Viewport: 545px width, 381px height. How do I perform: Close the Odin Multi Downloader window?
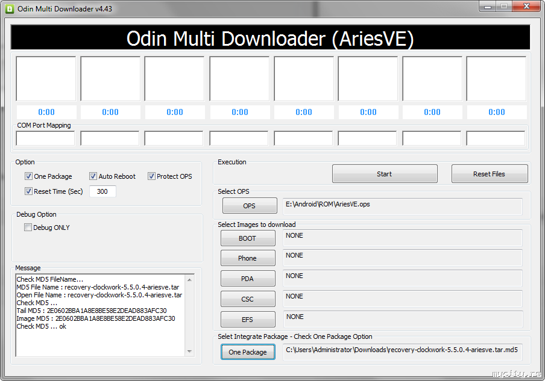coord(526,7)
